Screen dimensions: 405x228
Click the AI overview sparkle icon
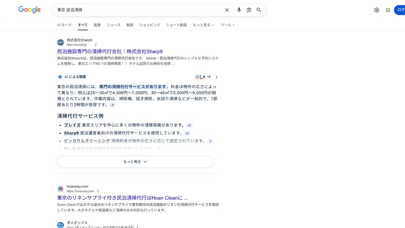click(x=60, y=77)
